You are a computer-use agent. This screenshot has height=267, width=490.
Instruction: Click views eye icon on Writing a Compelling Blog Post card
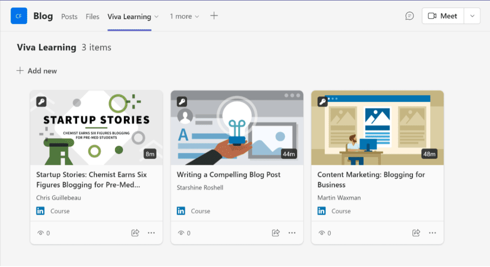click(x=181, y=233)
